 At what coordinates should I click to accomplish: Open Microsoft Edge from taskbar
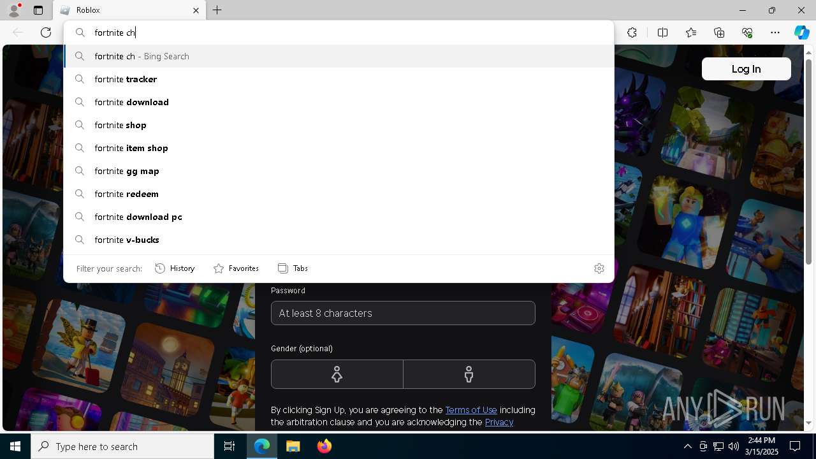point(262,446)
